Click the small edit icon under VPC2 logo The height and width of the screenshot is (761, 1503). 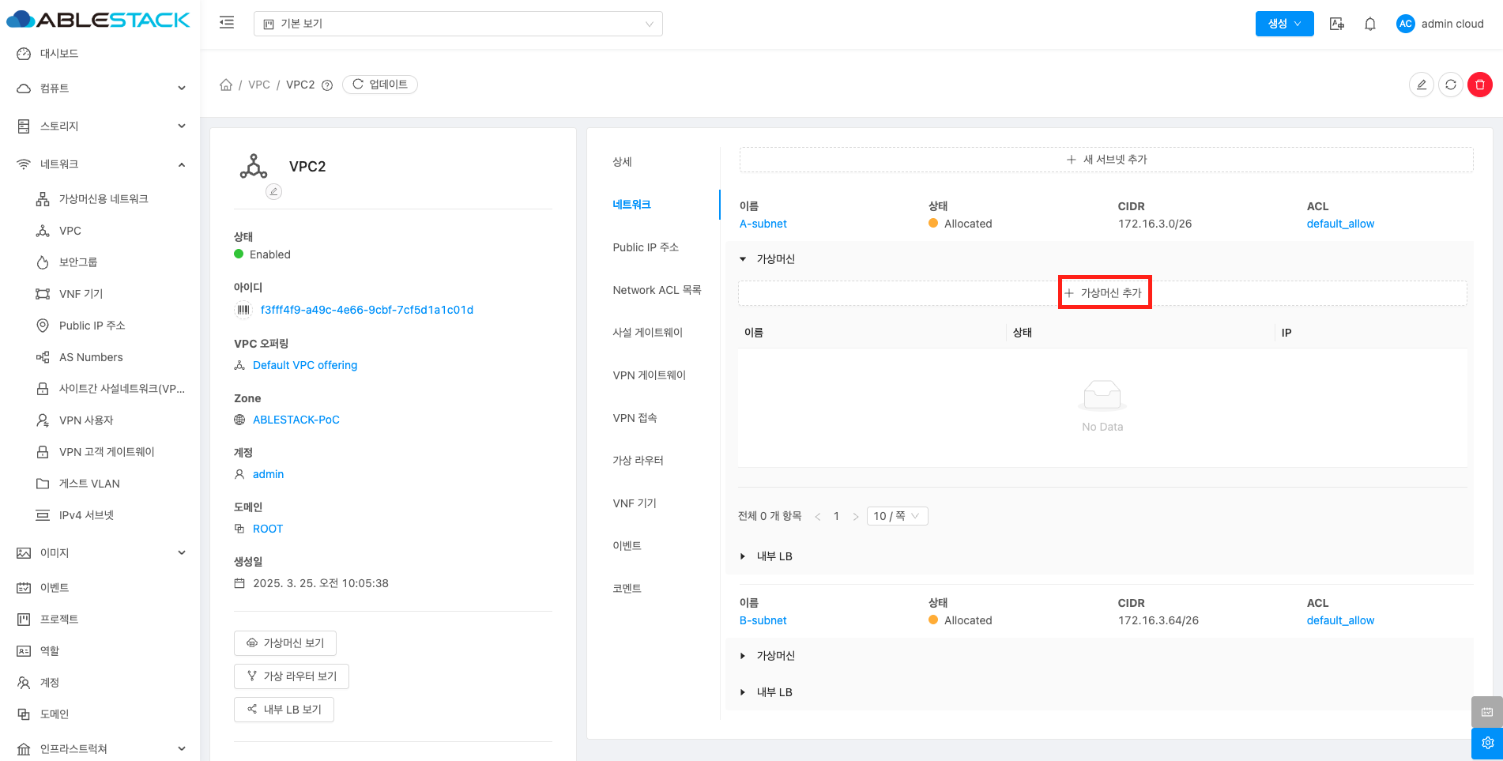(x=273, y=191)
